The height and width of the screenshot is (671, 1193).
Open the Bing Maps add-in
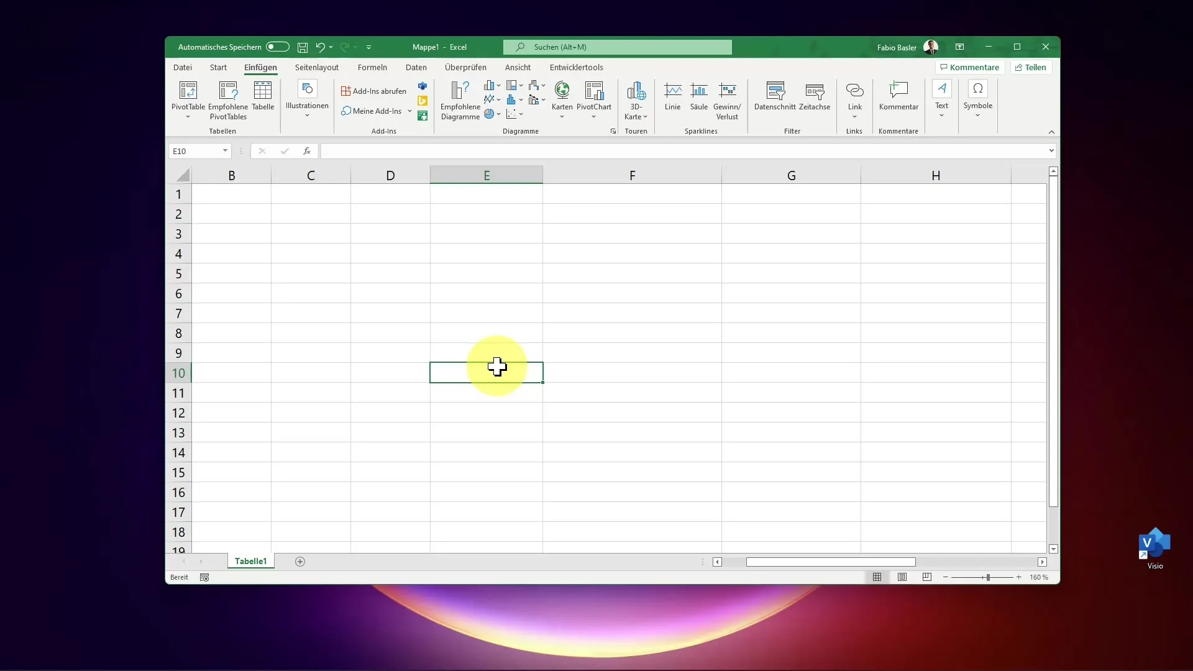tap(423, 101)
